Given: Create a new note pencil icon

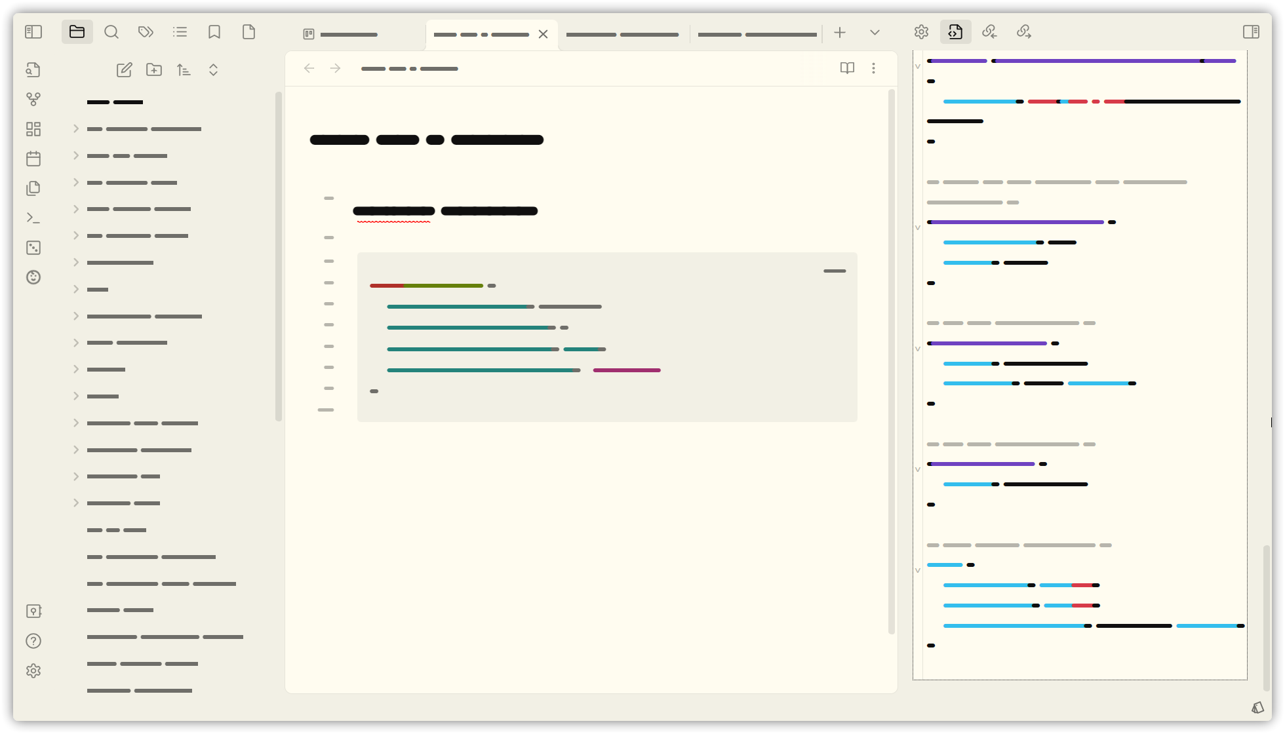Looking at the screenshot, I should [x=124, y=70].
